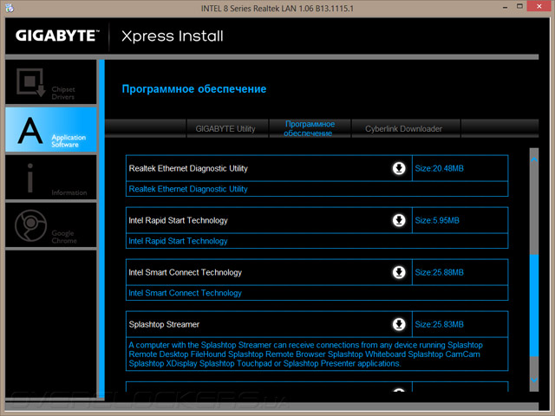
Task: Minimize the Xpress Install window
Action: pos(505,7)
